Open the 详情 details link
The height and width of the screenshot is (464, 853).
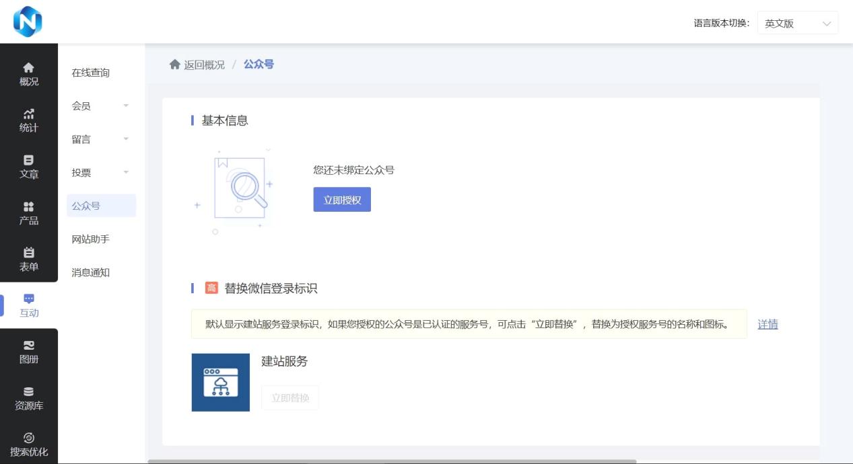(x=767, y=324)
